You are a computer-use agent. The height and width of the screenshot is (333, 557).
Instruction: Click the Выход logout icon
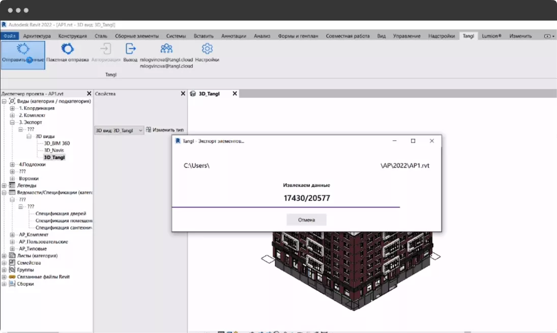(x=130, y=49)
